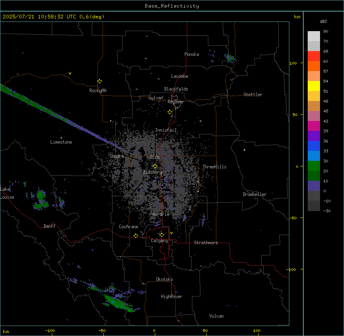The image size is (344, 336).
Task: Select the Okotoks label
Action: (x=164, y=279)
